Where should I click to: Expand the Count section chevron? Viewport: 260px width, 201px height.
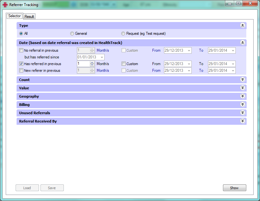(x=242, y=79)
